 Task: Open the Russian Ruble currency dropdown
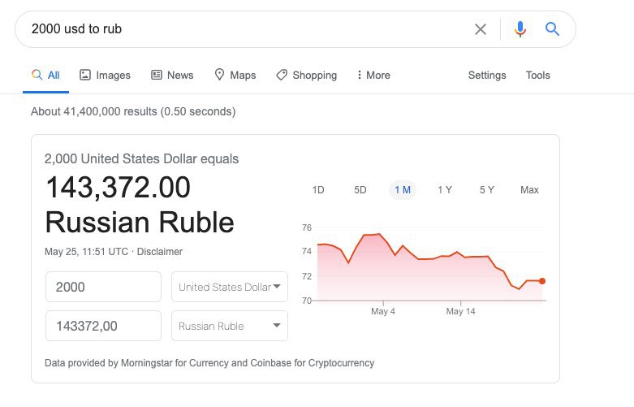[x=230, y=326]
